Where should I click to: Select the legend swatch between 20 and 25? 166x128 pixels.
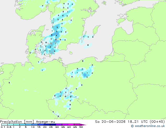tap(47, 125)
